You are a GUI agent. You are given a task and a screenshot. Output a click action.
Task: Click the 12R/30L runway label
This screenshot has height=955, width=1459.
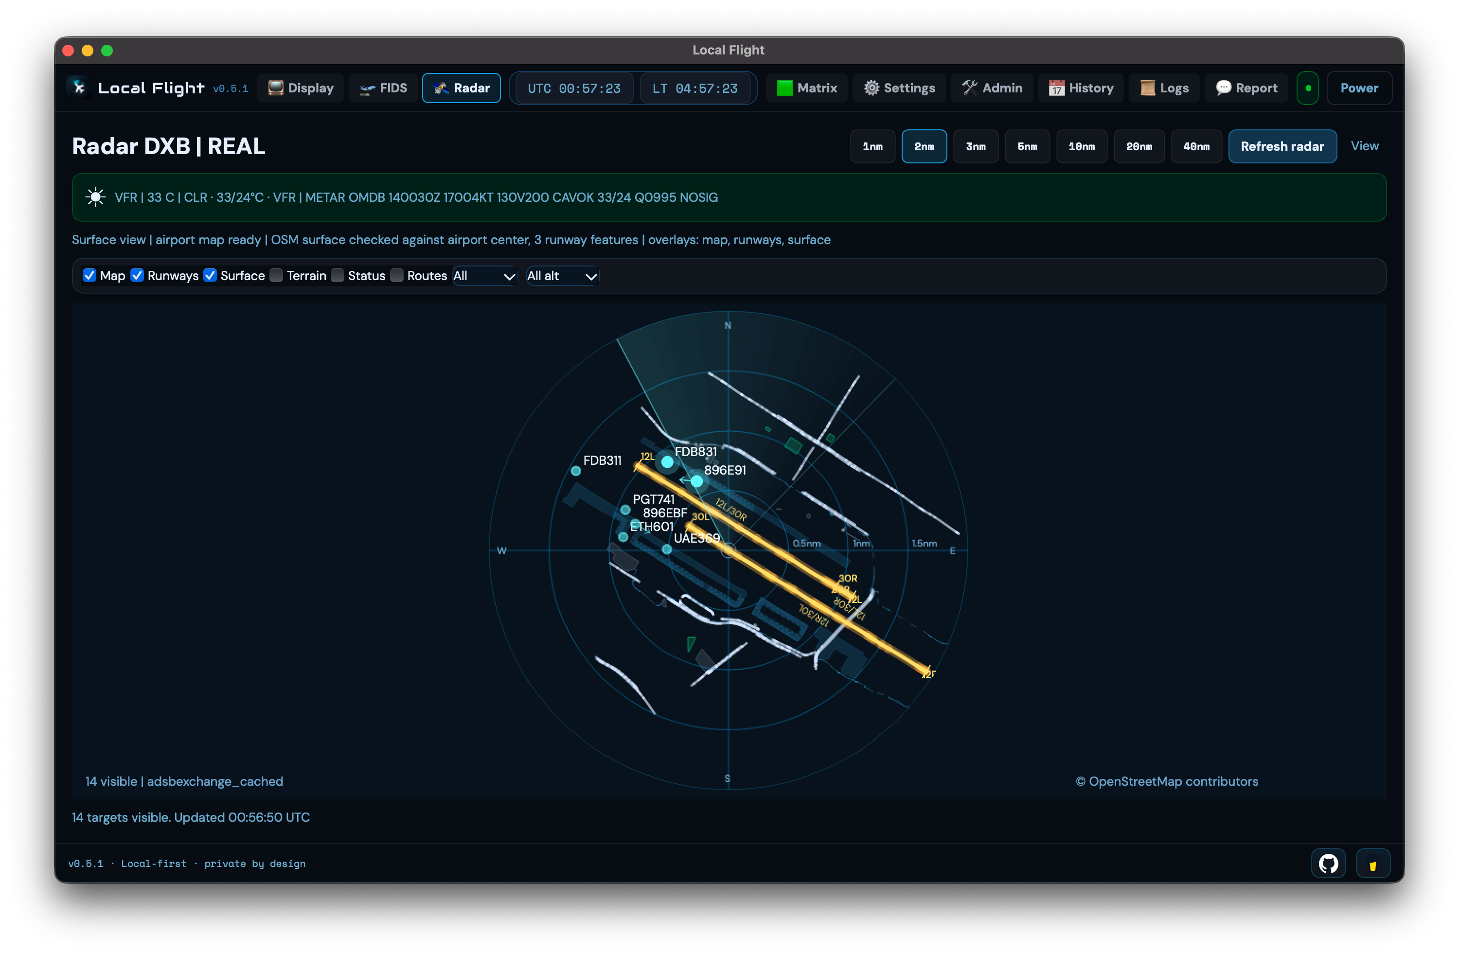814,616
